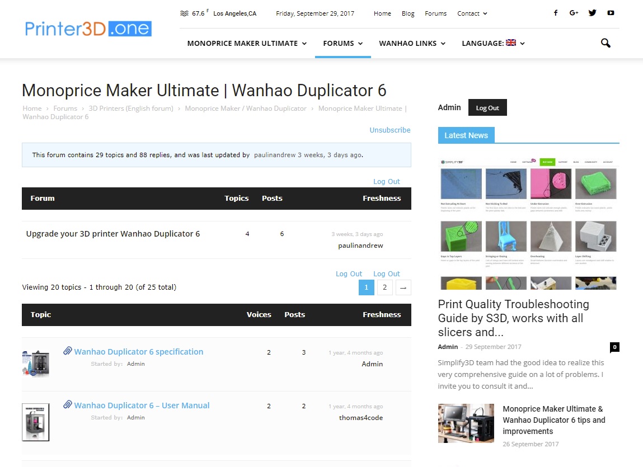Viewport: 643px width, 467px height.
Task: Click the Unsubscribe link
Action: click(x=390, y=130)
